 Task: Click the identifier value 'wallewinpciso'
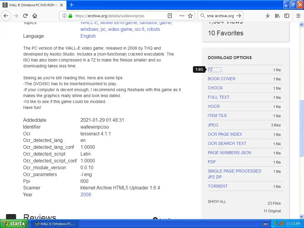coord(95,127)
